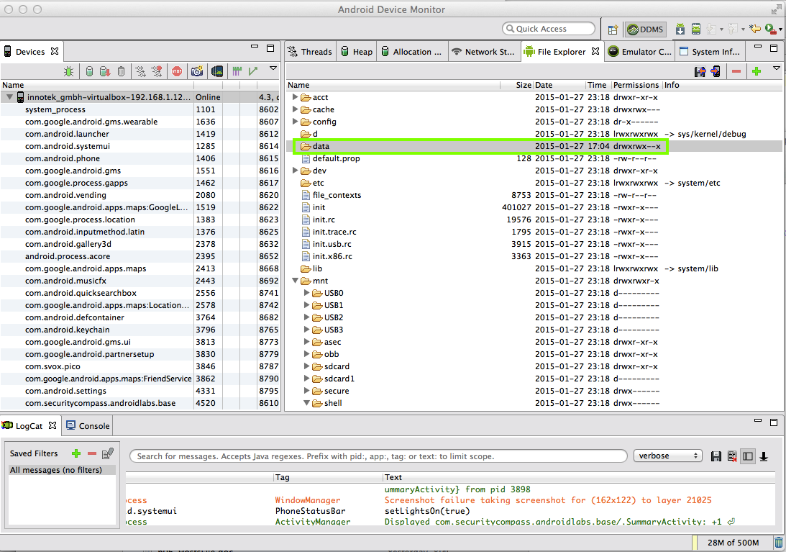The image size is (786, 552).
Task: Click the LogCat message search field
Action: (378, 456)
